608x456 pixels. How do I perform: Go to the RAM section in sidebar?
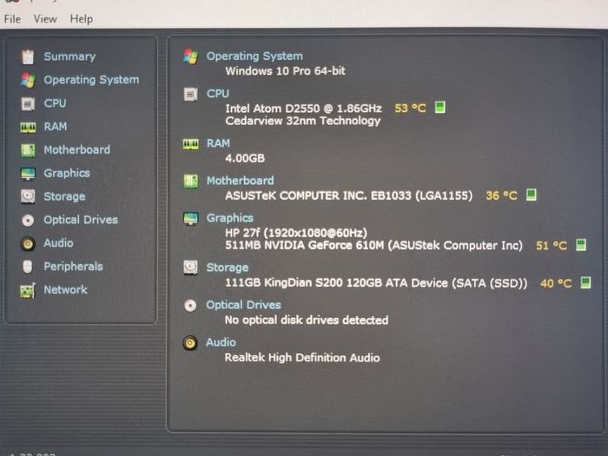pos(56,127)
